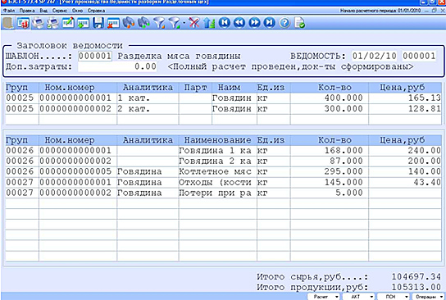The image size is (446, 300).
Task: Save using the floppy disk icon
Action: (x=98, y=23)
